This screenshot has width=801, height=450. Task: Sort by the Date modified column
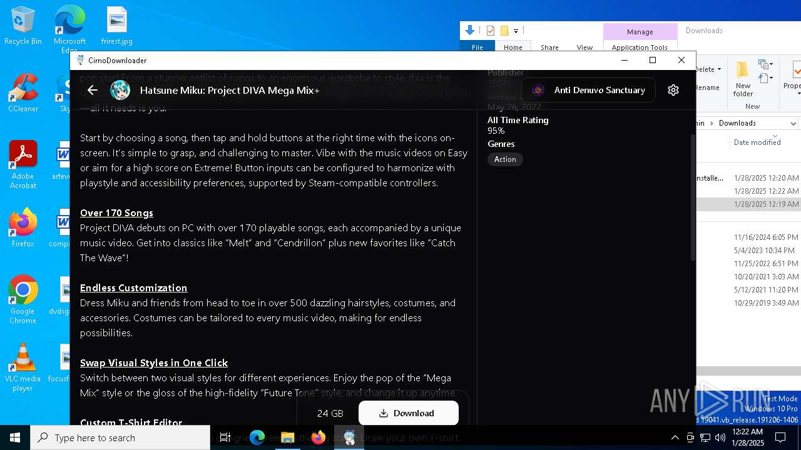tap(757, 142)
